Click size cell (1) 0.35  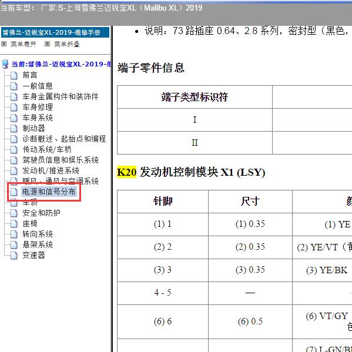pyautogui.click(x=250, y=224)
